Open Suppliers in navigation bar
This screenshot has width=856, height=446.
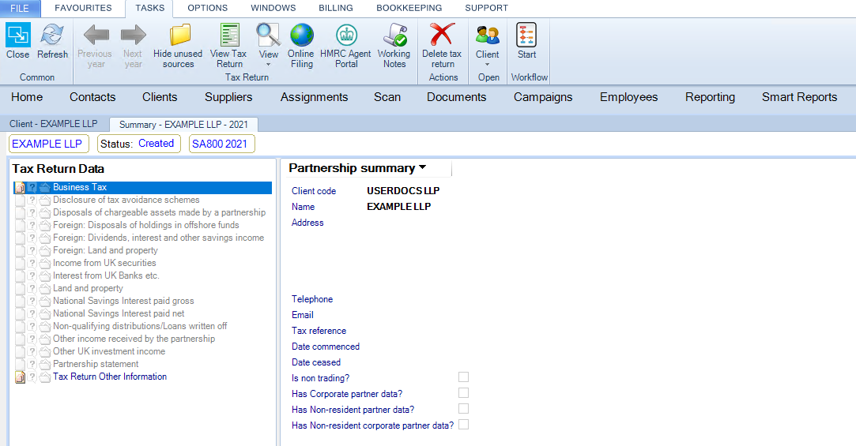tap(228, 97)
